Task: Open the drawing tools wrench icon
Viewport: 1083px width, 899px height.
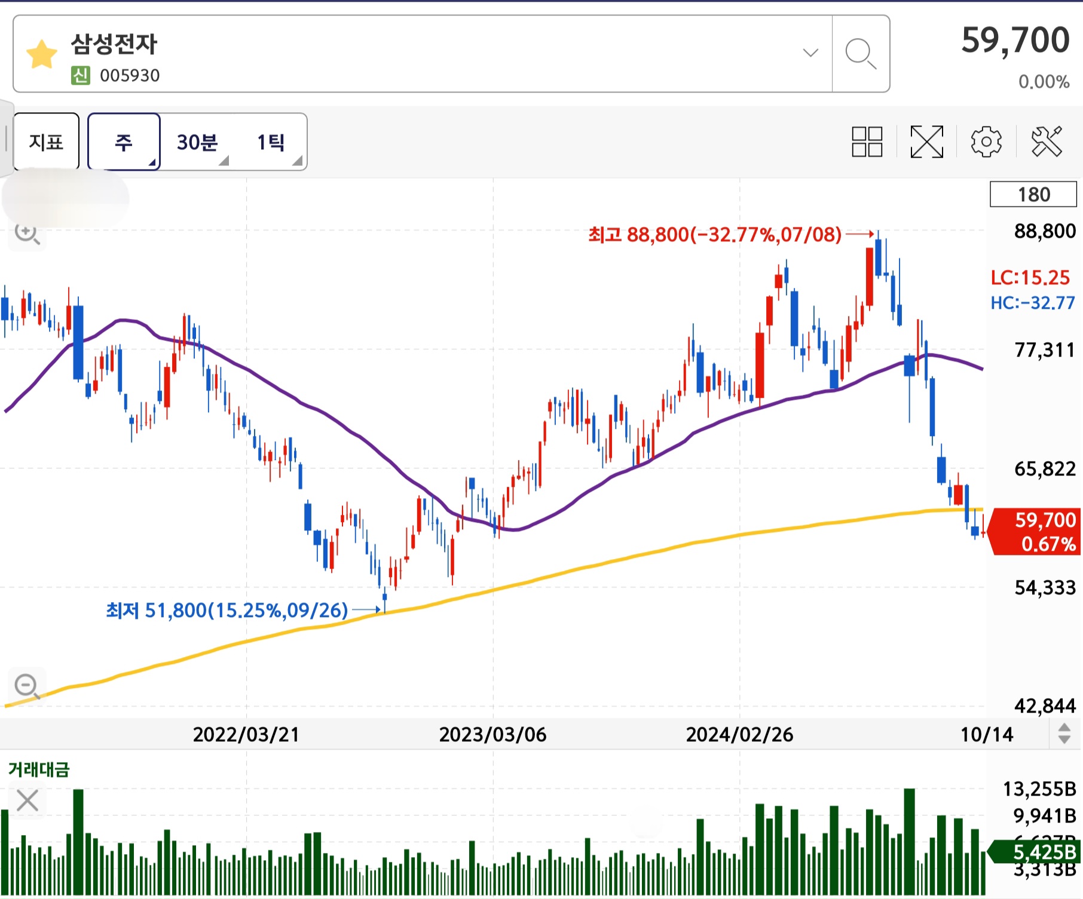Action: pyautogui.click(x=1047, y=142)
